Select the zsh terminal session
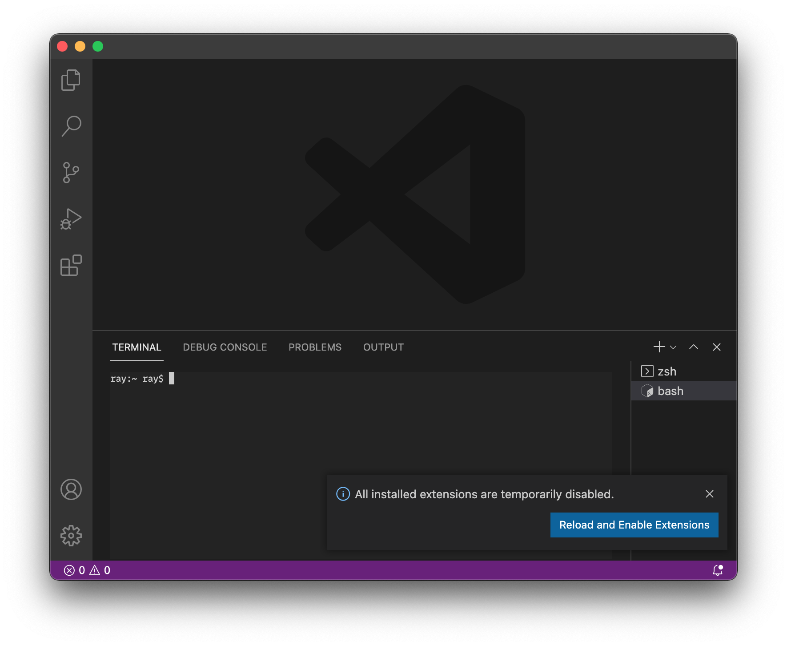Screen dimensions: 787x646 pos(667,371)
